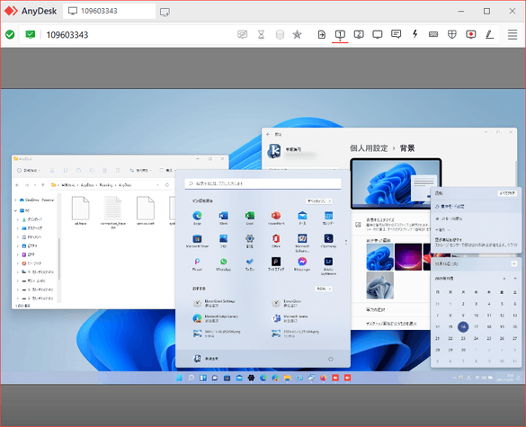Open the AnyDesk hamburger main menu
Screen dimensions: 526x427
click(513, 34)
